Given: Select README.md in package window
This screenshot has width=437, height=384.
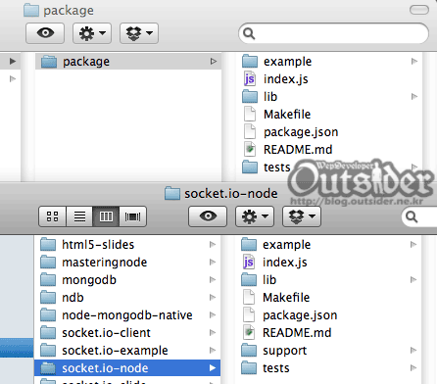Looking at the screenshot, I should [x=329, y=150].
